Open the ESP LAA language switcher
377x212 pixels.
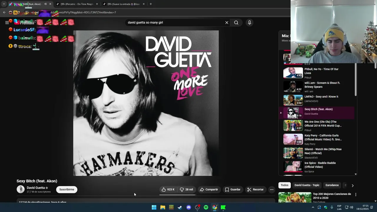[339, 207]
